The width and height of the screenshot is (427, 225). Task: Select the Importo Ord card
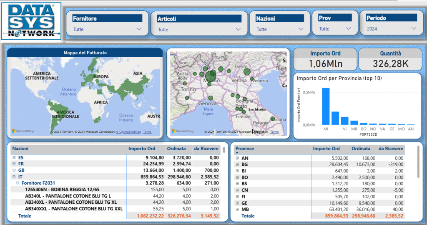coord(325,59)
